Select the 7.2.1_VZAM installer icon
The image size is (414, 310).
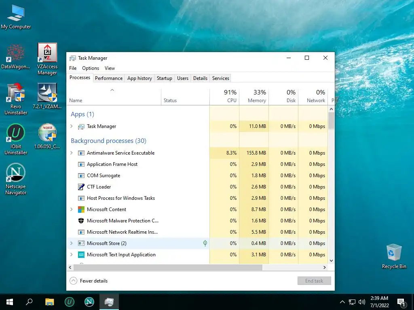47,96
